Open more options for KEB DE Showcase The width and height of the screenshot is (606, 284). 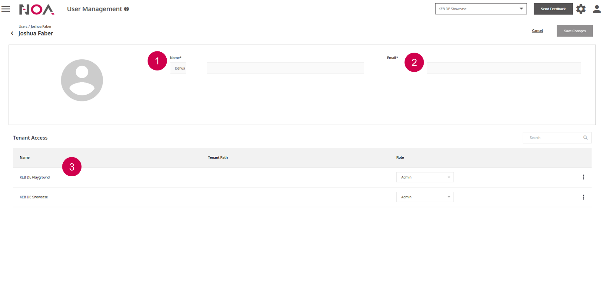(583, 197)
